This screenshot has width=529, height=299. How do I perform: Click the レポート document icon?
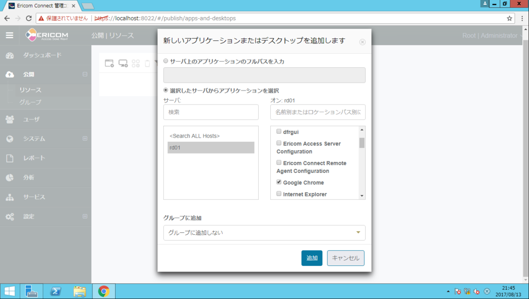point(10,158)
